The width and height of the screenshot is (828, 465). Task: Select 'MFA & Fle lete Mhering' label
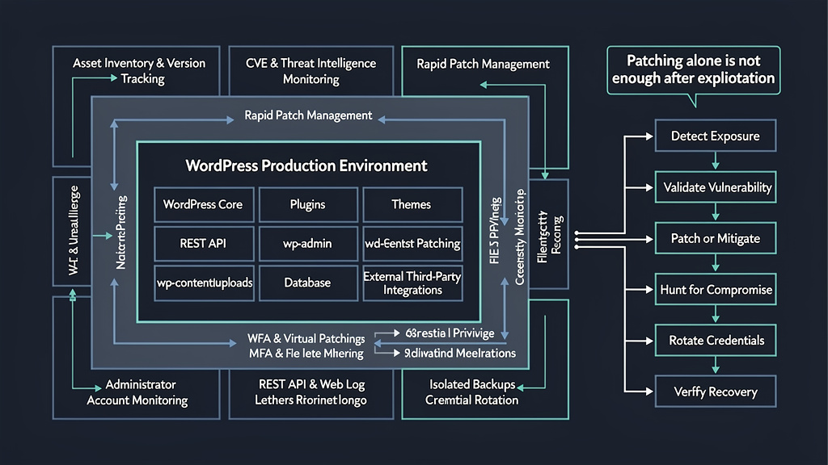[x=306, y=354]
